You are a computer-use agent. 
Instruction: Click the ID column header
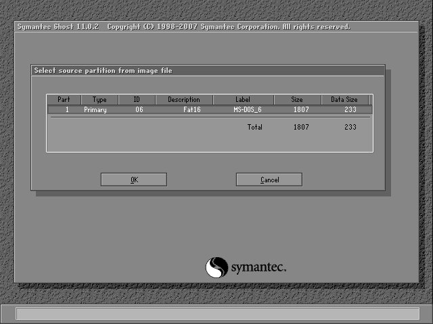tap(137, 99)
